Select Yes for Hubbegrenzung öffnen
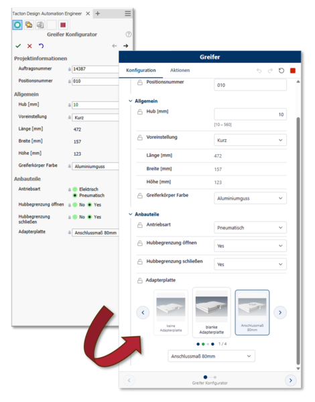The width and height of the screenshot is (315, 402). coord(90,204)
